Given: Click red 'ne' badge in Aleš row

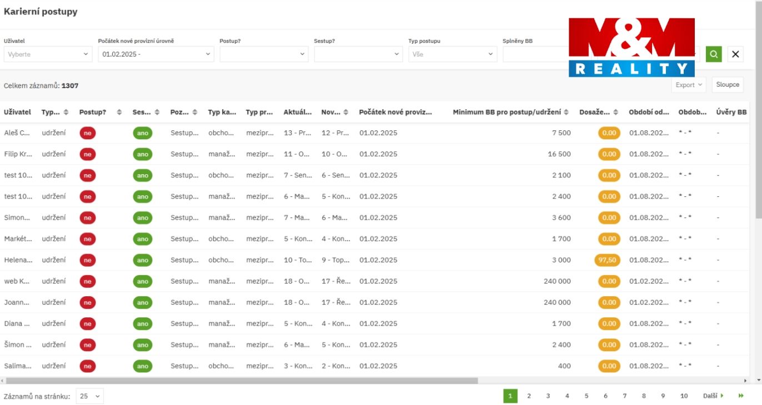Looking at the screenshot, I should pyautogui.click(x=87, y=133).
